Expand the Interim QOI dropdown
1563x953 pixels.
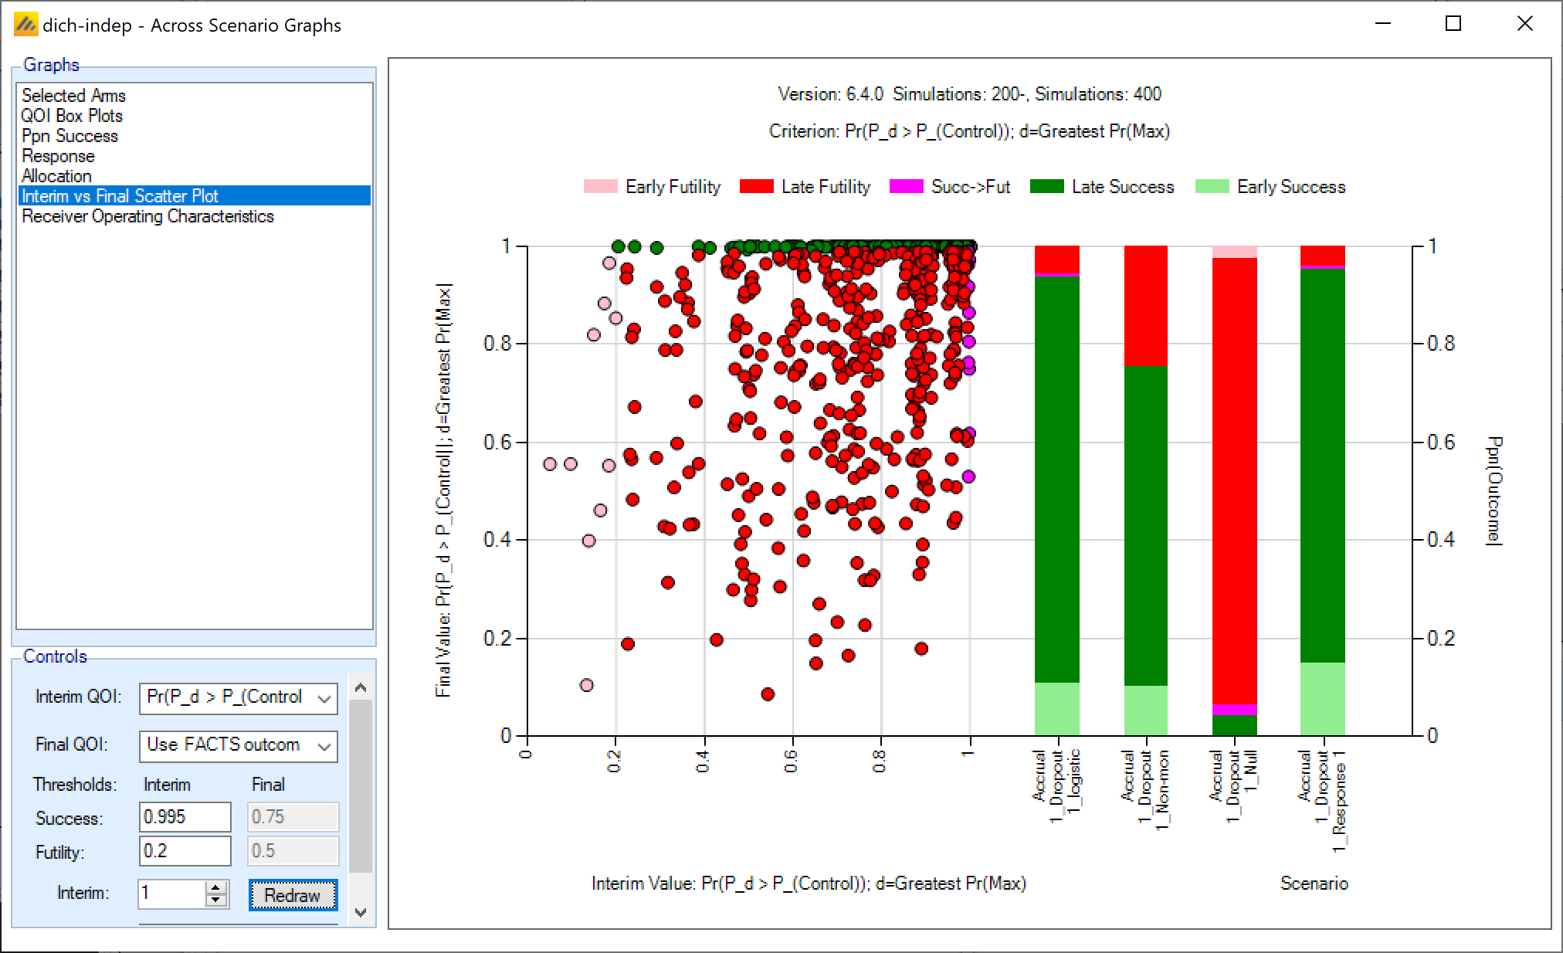point(324,699)
